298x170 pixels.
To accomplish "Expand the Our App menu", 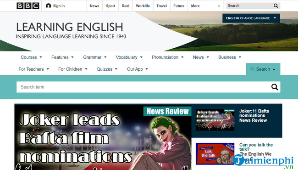I will coord(137,69).
